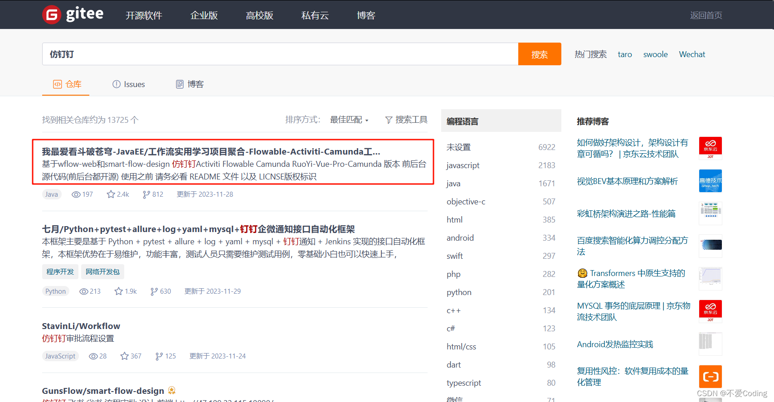Click the orange 搜索 button
The width and height of the screenshot is (774, 402).
540,54
